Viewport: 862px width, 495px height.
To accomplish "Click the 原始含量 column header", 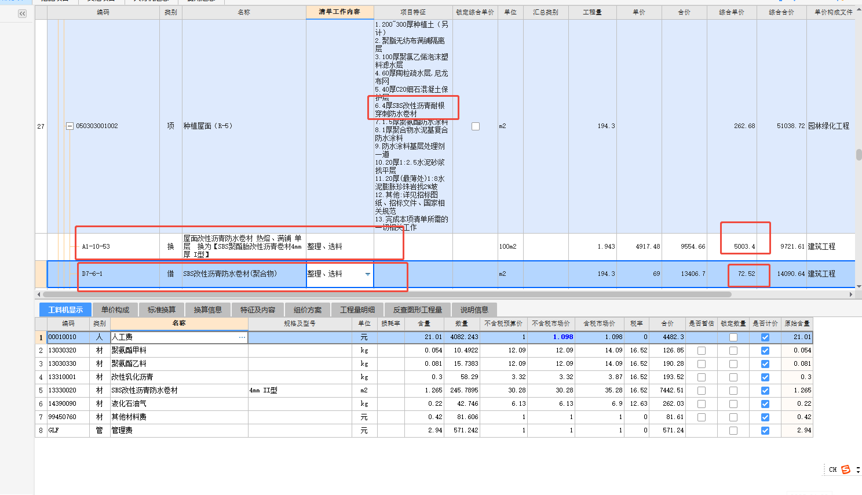I will (x=797, y=323).
